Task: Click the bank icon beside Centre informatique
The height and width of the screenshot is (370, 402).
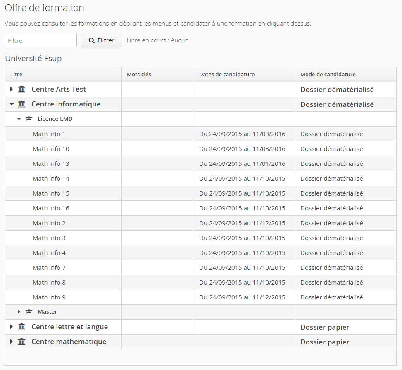Action: point(22,104)
